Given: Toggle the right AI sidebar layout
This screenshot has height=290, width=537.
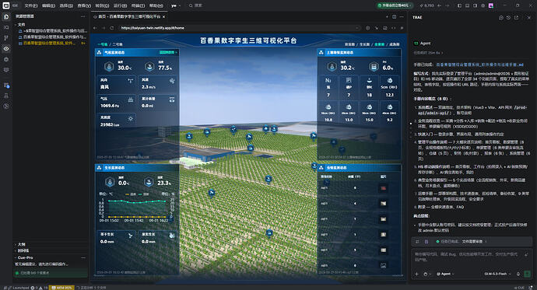Looking at the screenshot, I should click(x=476, y=5).
